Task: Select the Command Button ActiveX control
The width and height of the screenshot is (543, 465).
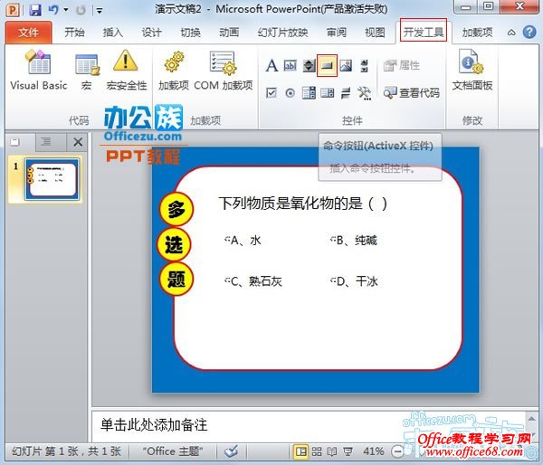Action: (x=327, y=65)
